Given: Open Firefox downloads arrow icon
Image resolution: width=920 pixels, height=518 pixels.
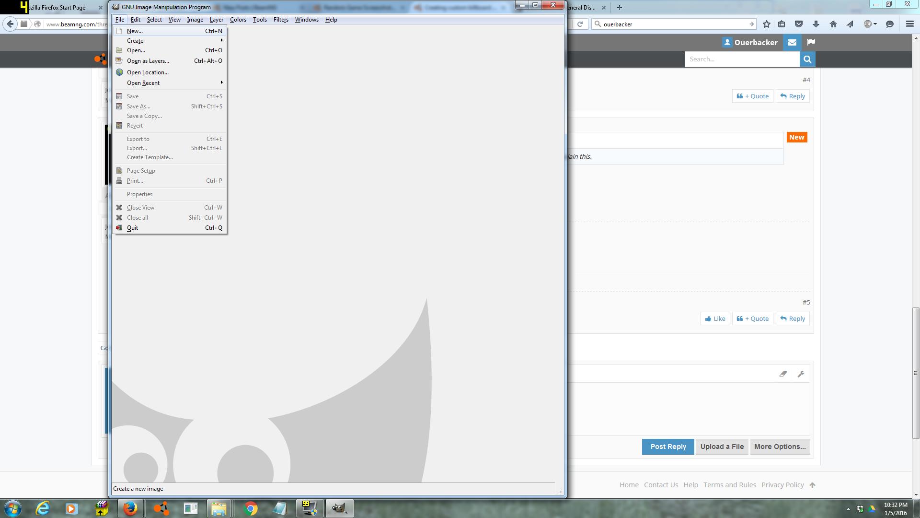Looking at the screenshot, I should (816, 24).
